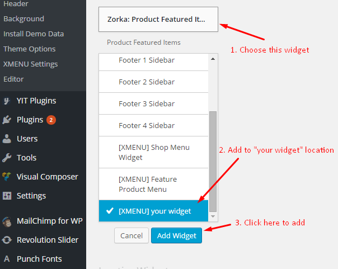Select Footer 2 Sidebar location
Image resolution: width=338 pixels, height=269 pixels.
153,82
